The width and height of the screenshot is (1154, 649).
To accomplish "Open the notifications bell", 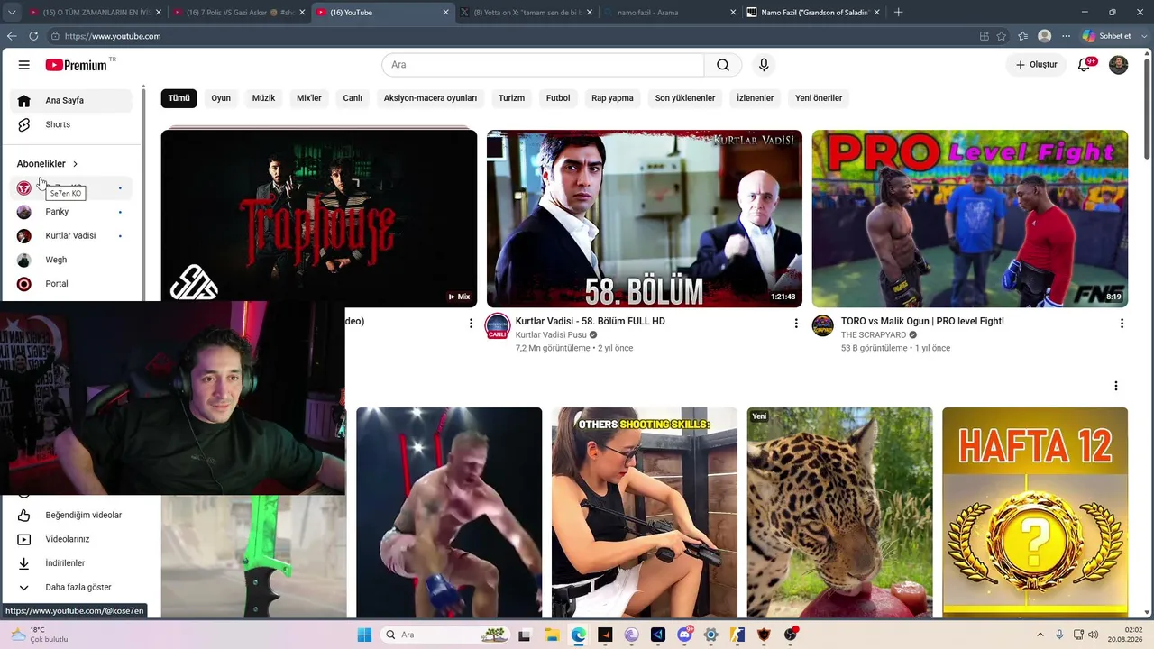I will (x=1085, y=65).
